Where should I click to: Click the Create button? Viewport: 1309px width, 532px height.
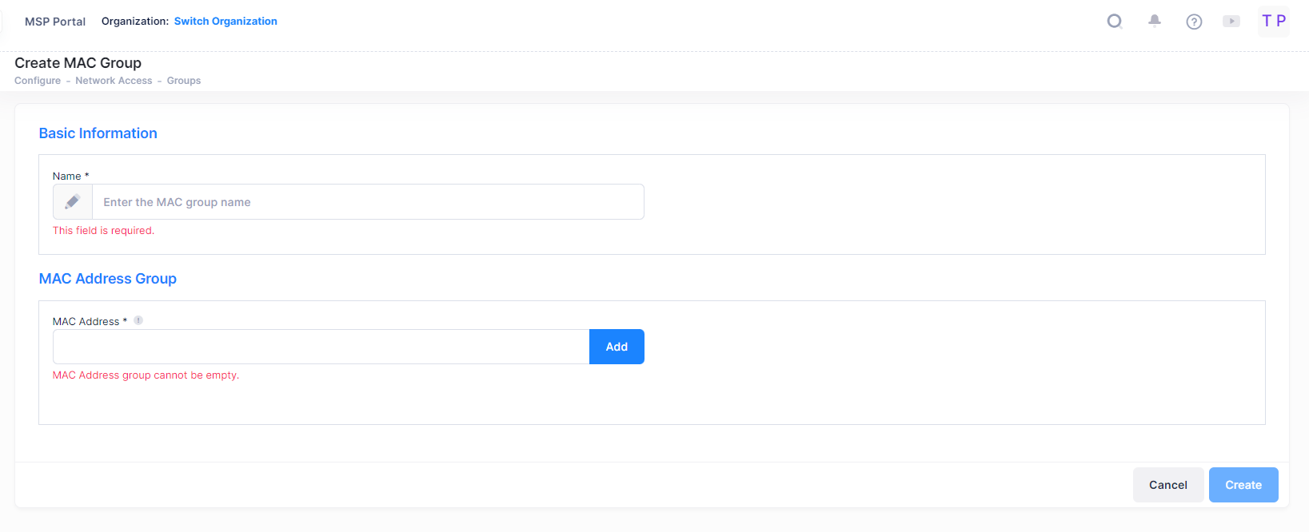[1243, 485]
